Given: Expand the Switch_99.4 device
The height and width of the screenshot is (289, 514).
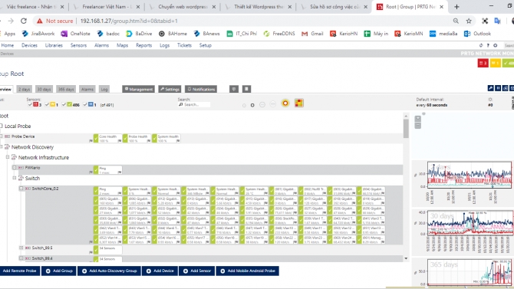Looking at the screenshot, I should pyautogui.click(x=21, y=258).
